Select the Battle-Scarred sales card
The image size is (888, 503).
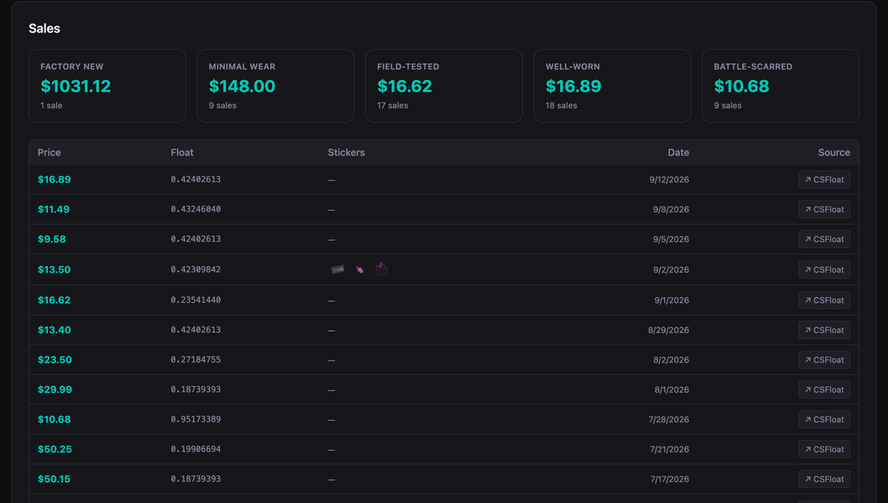(780, 86)
